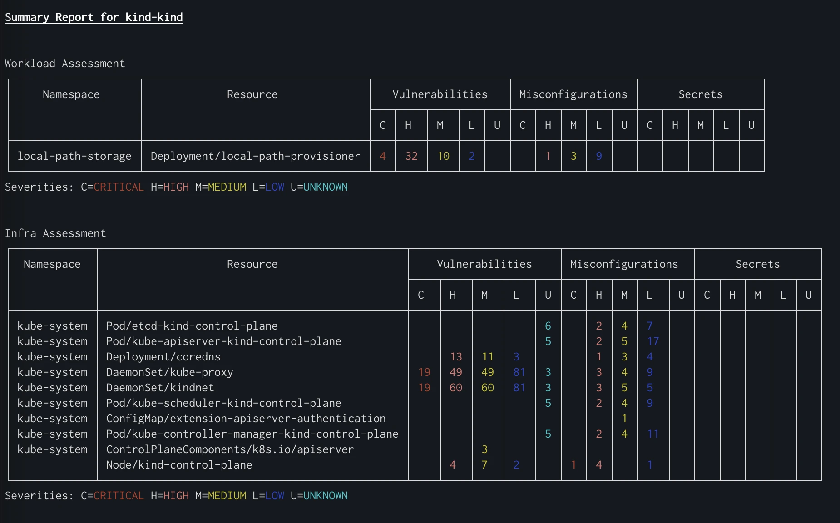This screenshot has width=840, height=523.
Task: Click the Workload table 'Secrets' header
Action: click(x=701, y=94)
